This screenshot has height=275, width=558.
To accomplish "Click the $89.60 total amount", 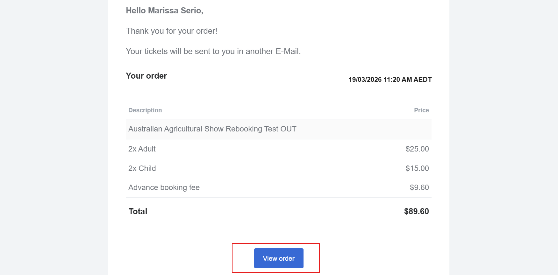I will [x=416, y=211].
